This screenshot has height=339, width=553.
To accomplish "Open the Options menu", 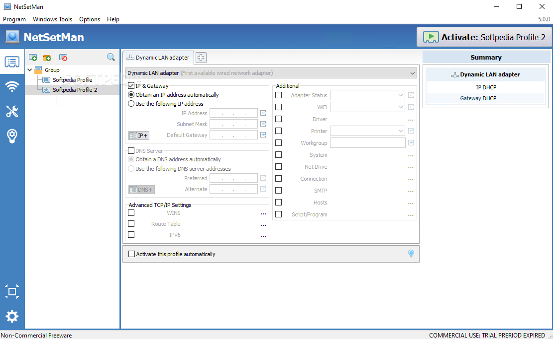I will pos(90,19).
